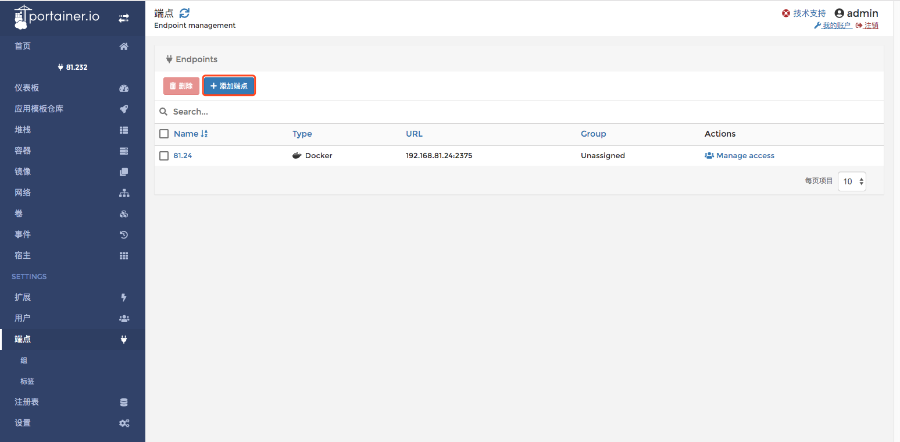900x442 pixels.
Task: Open 应用模板仓库 in the sidebar
Action: [73, 109]
